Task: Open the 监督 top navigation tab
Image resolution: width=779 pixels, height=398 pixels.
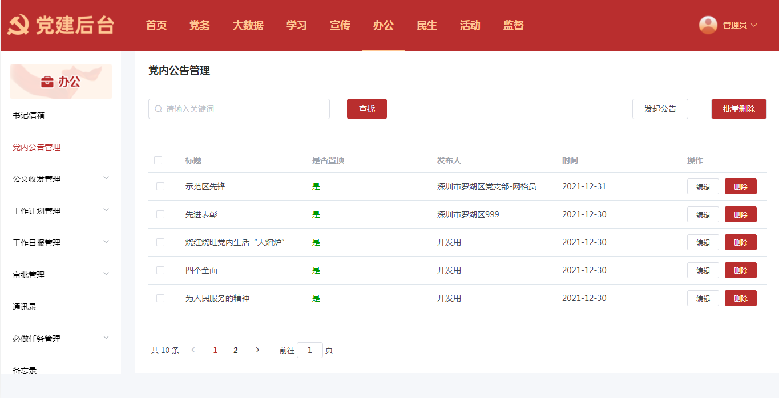Action: (x=513, y=25)
